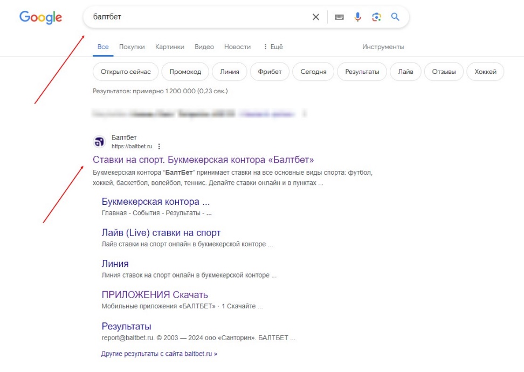The image size is (524, 372).
Task: Clear the search query with X
Action: [x=316, y=17]
